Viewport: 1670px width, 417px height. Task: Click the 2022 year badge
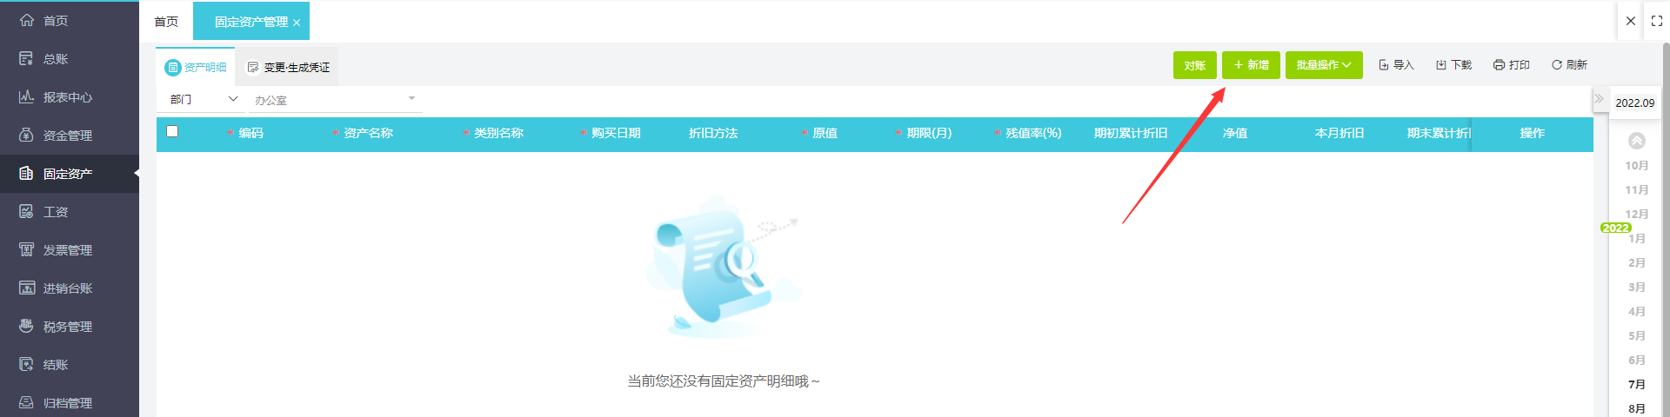point(1616,228)
